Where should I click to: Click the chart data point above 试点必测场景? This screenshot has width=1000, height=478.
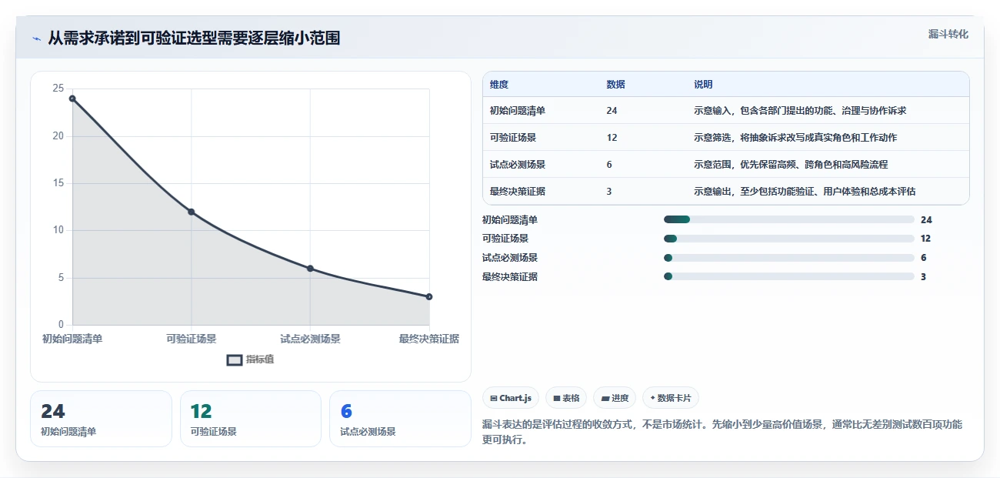coord(310,269)
